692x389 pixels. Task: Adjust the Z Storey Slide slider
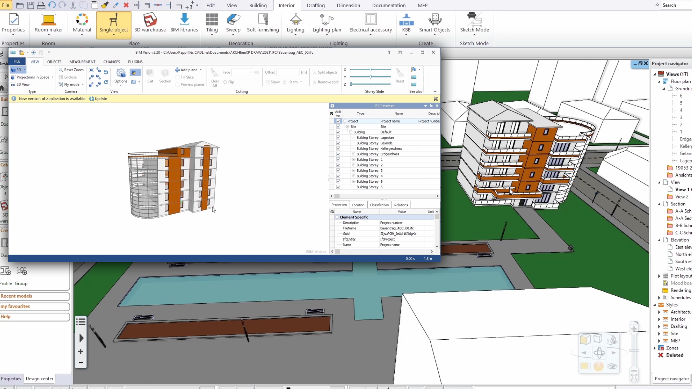pyautogui.click(x=370, y=84)
